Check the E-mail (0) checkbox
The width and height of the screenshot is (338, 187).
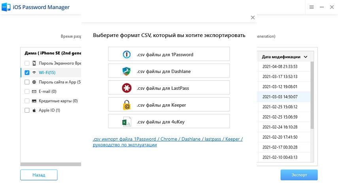(27, 91)
